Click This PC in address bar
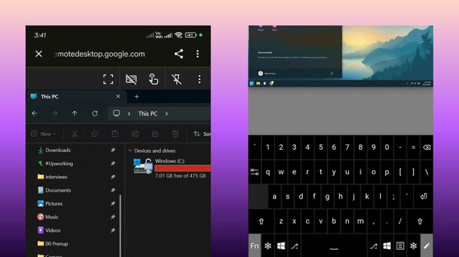459x257 pixels. [x=148, y=114]
